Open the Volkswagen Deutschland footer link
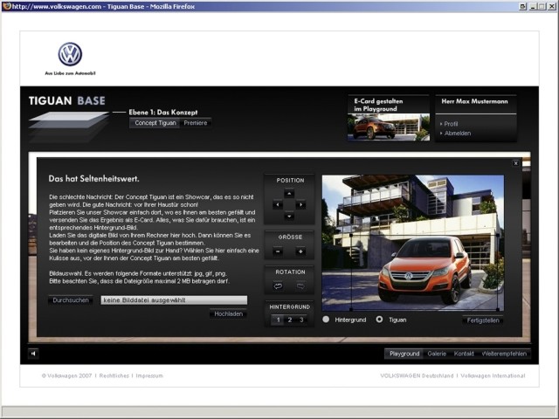The width and height of the screenshot is (559, 419). (x=417, y=375)
